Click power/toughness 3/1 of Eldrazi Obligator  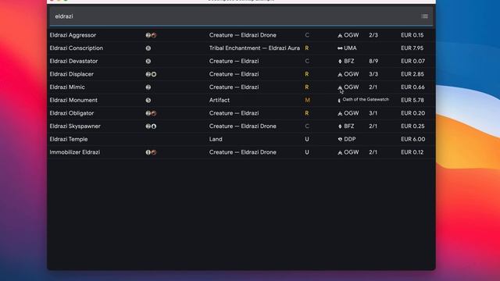373,113
